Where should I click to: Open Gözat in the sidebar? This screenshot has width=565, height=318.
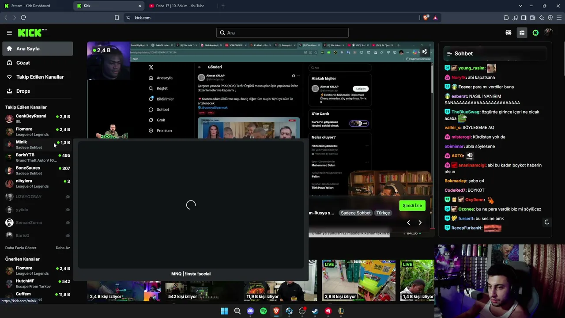[37, 63]
